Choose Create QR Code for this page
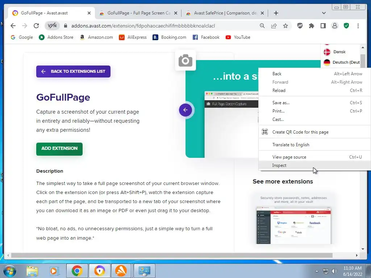 [x=315, y=132]
